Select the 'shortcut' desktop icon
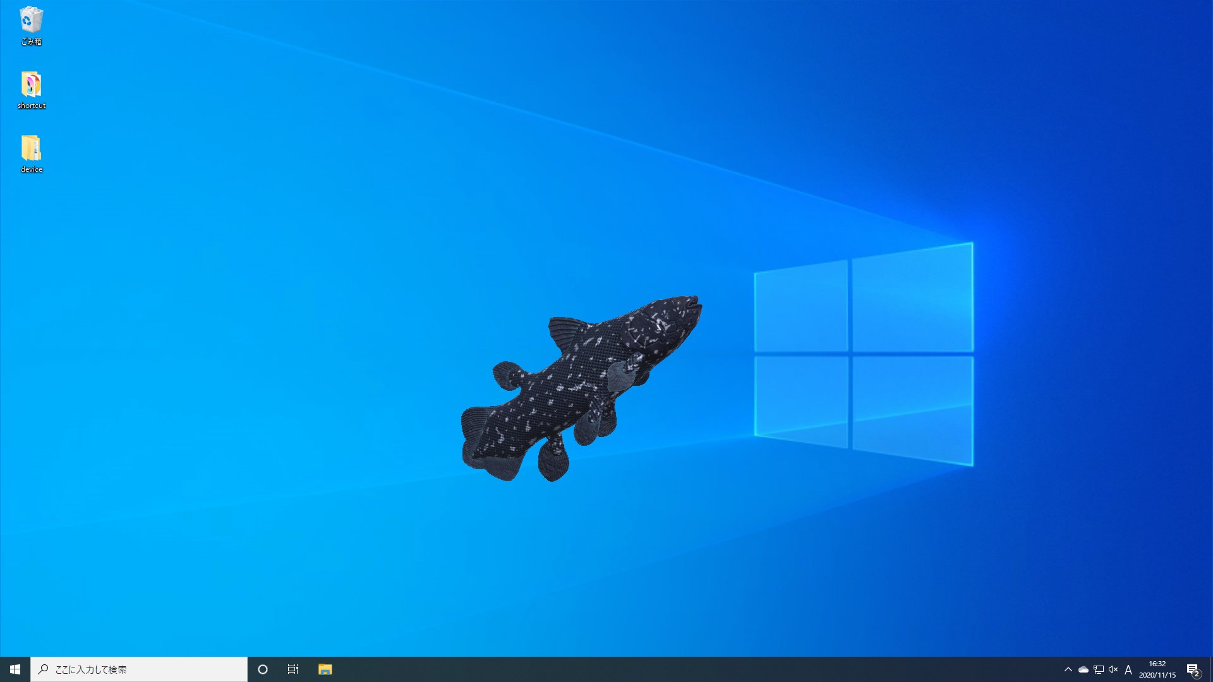 (x=31, y=85)
